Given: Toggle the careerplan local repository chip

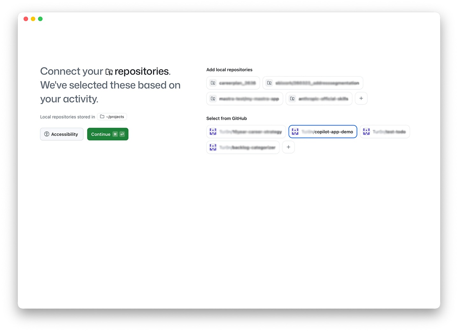Looking at the screenshot, I should [x=233, y=83].
